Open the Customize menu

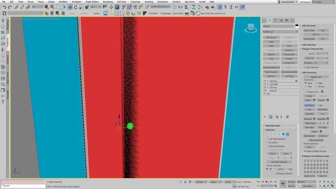(x=135, y=2)
